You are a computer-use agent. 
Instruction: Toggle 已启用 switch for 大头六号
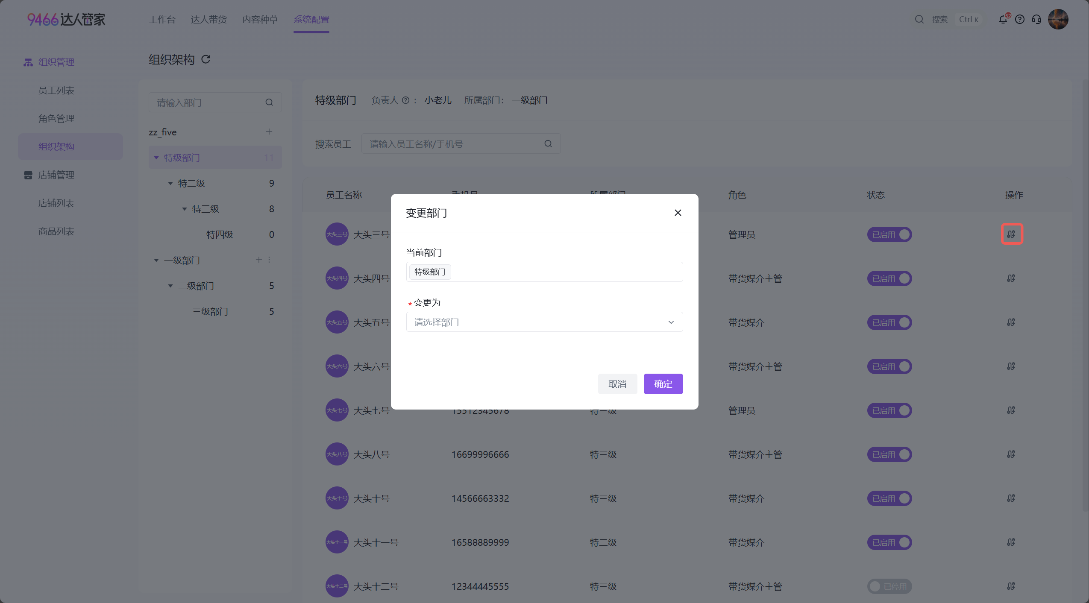point(889,366)
